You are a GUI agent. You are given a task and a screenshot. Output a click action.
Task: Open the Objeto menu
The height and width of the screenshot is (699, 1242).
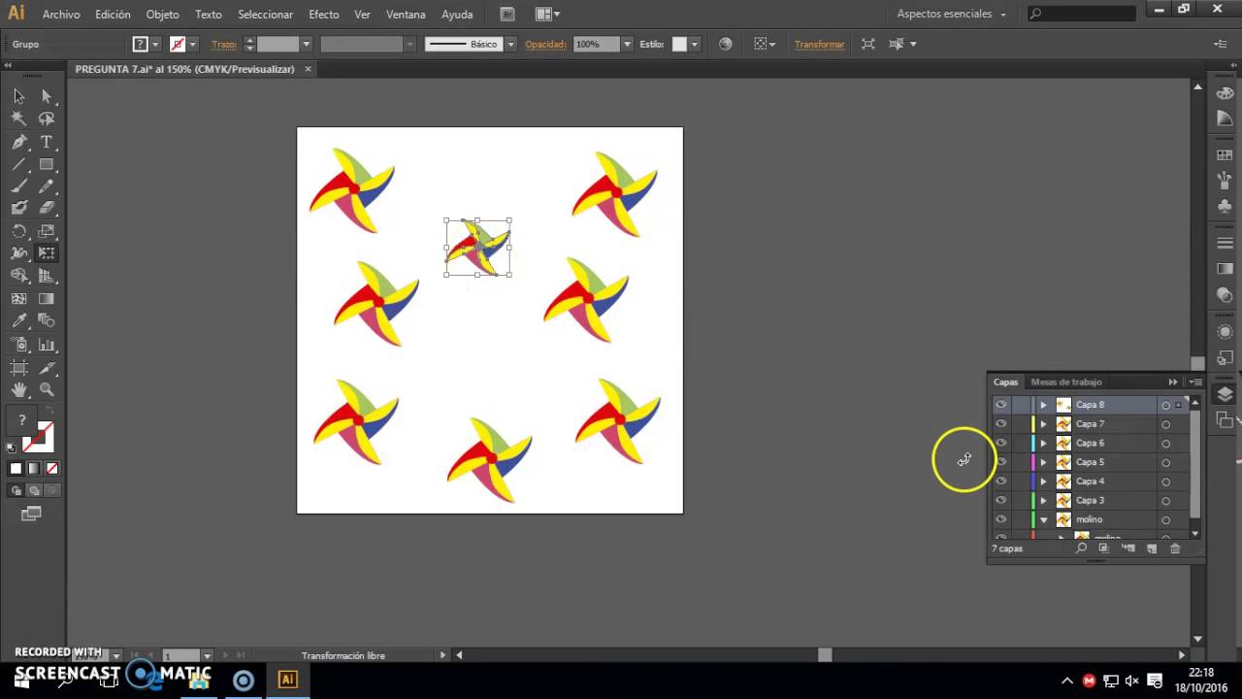162,15
